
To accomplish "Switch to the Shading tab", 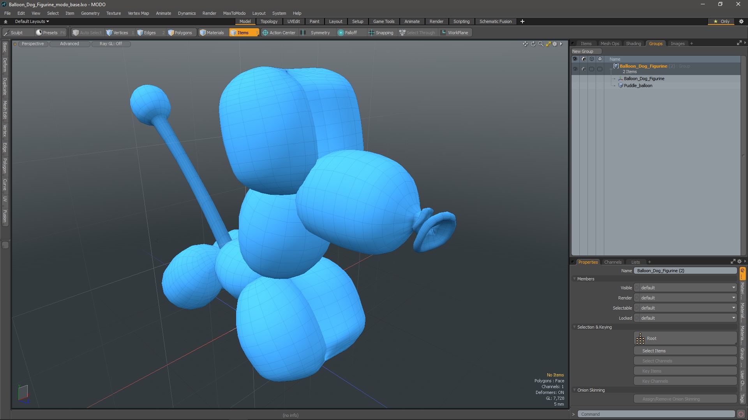I will (633, 44).
